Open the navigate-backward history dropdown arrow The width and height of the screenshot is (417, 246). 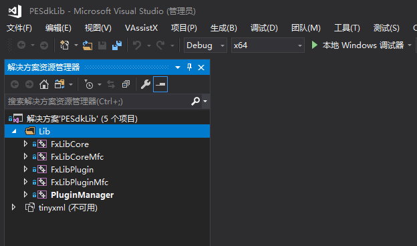click(x=33, y=45)
